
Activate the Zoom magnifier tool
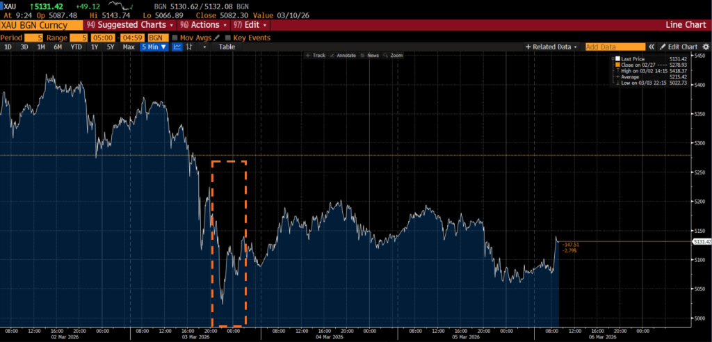click(393, 55)
